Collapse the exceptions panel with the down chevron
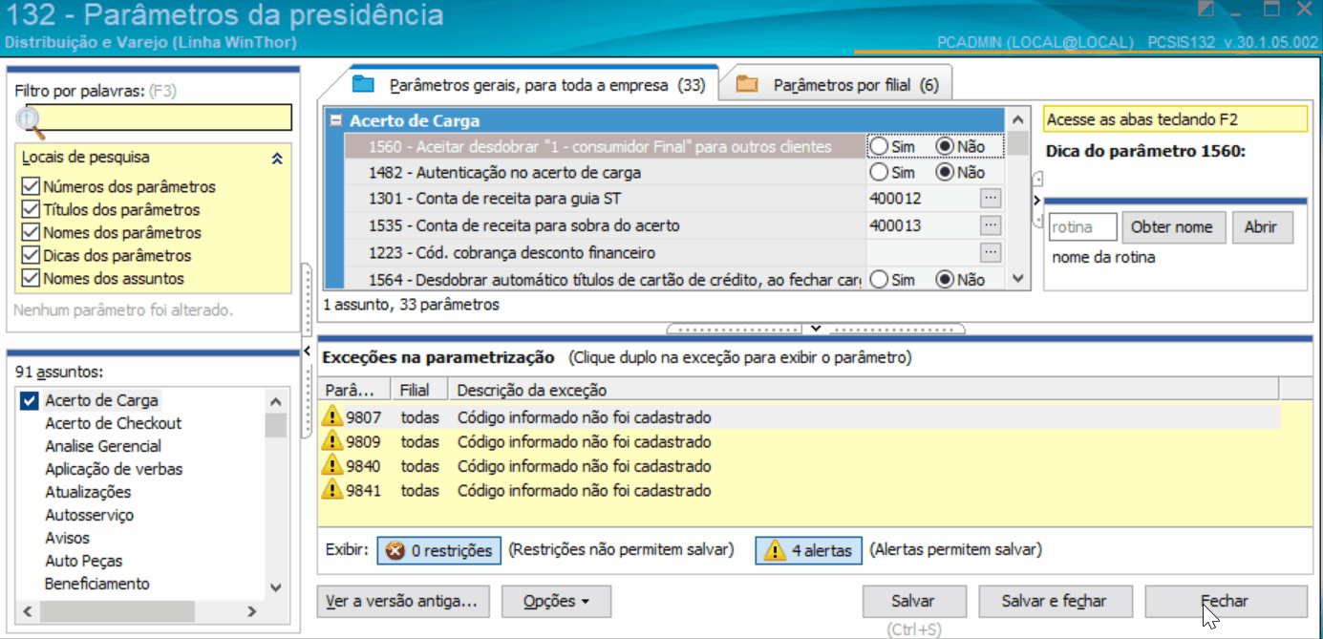This screenshot has height=639, width=1323. point(816,329)
